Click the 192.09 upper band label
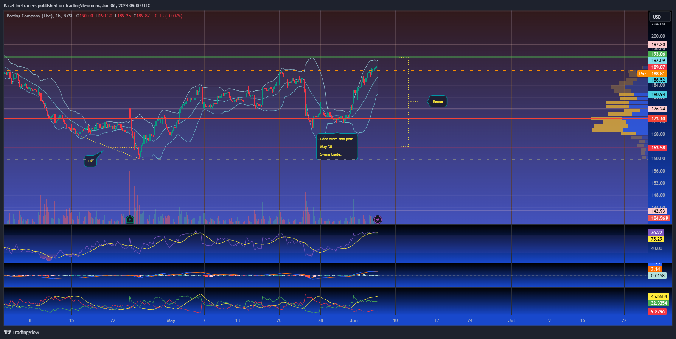This screenshot has width=676, height=339. pos(658,61)
